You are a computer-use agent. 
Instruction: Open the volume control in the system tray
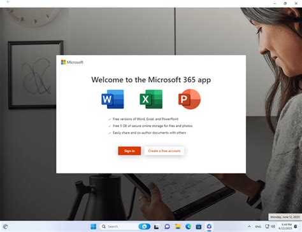click(273, 226)
